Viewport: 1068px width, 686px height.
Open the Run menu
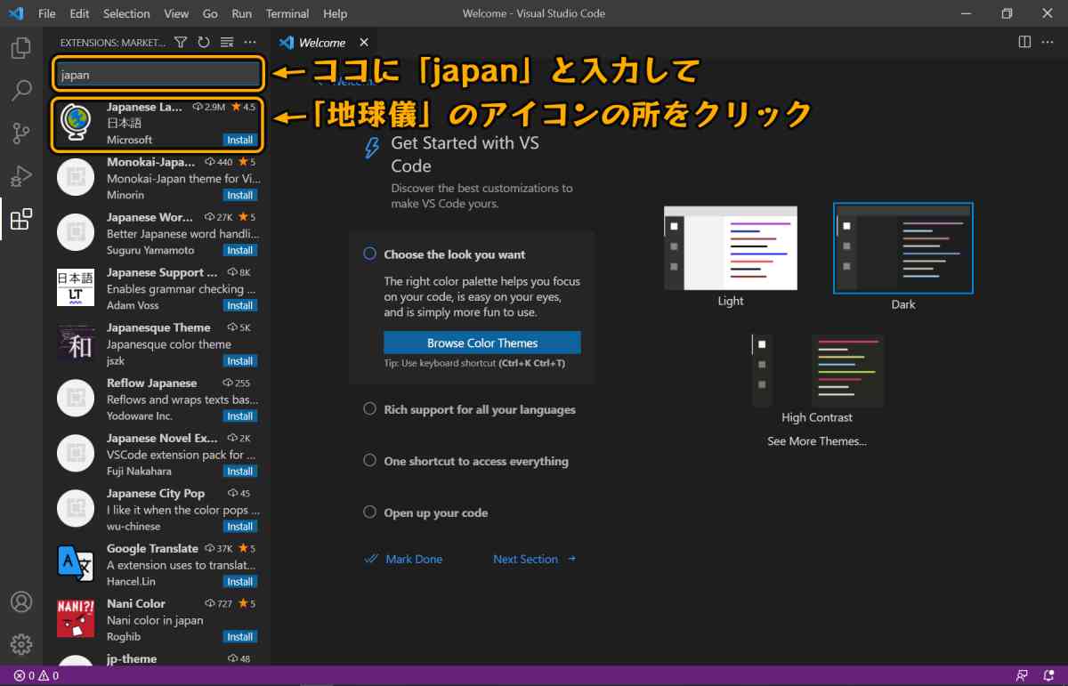(x=241, y=13)
